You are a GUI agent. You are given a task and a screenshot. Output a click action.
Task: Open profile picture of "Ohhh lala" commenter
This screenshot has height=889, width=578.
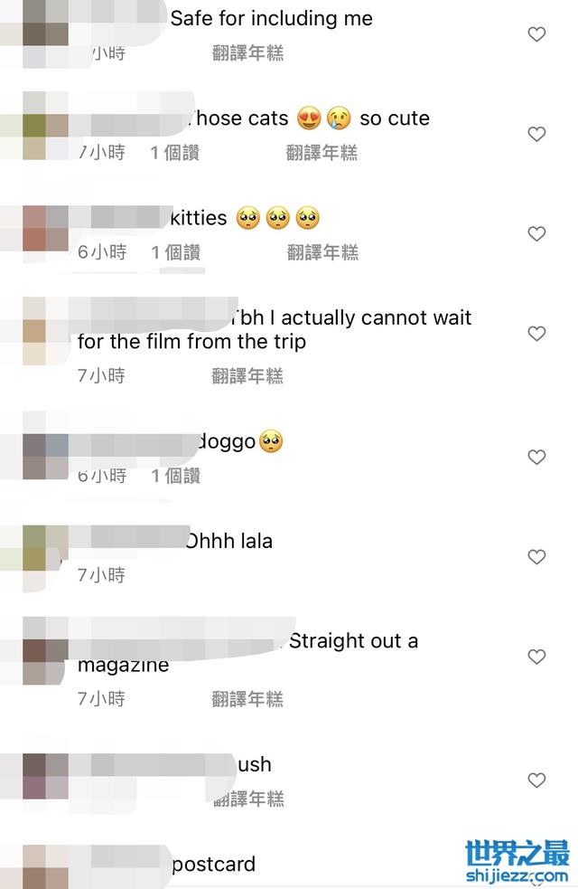click(45, 558)
